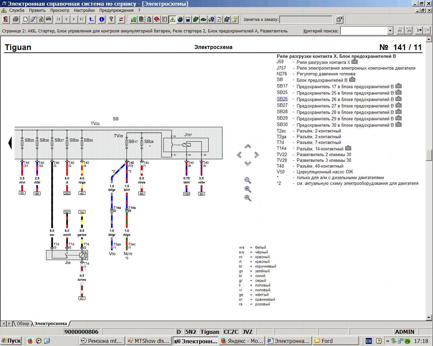
Task: Open the Пуск start button
Action: coord(11,341)
